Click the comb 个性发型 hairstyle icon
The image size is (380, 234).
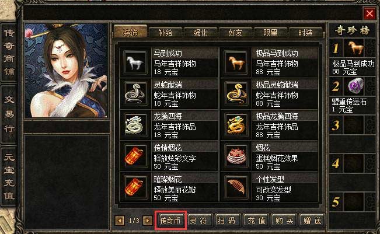(x=236, y=188)
